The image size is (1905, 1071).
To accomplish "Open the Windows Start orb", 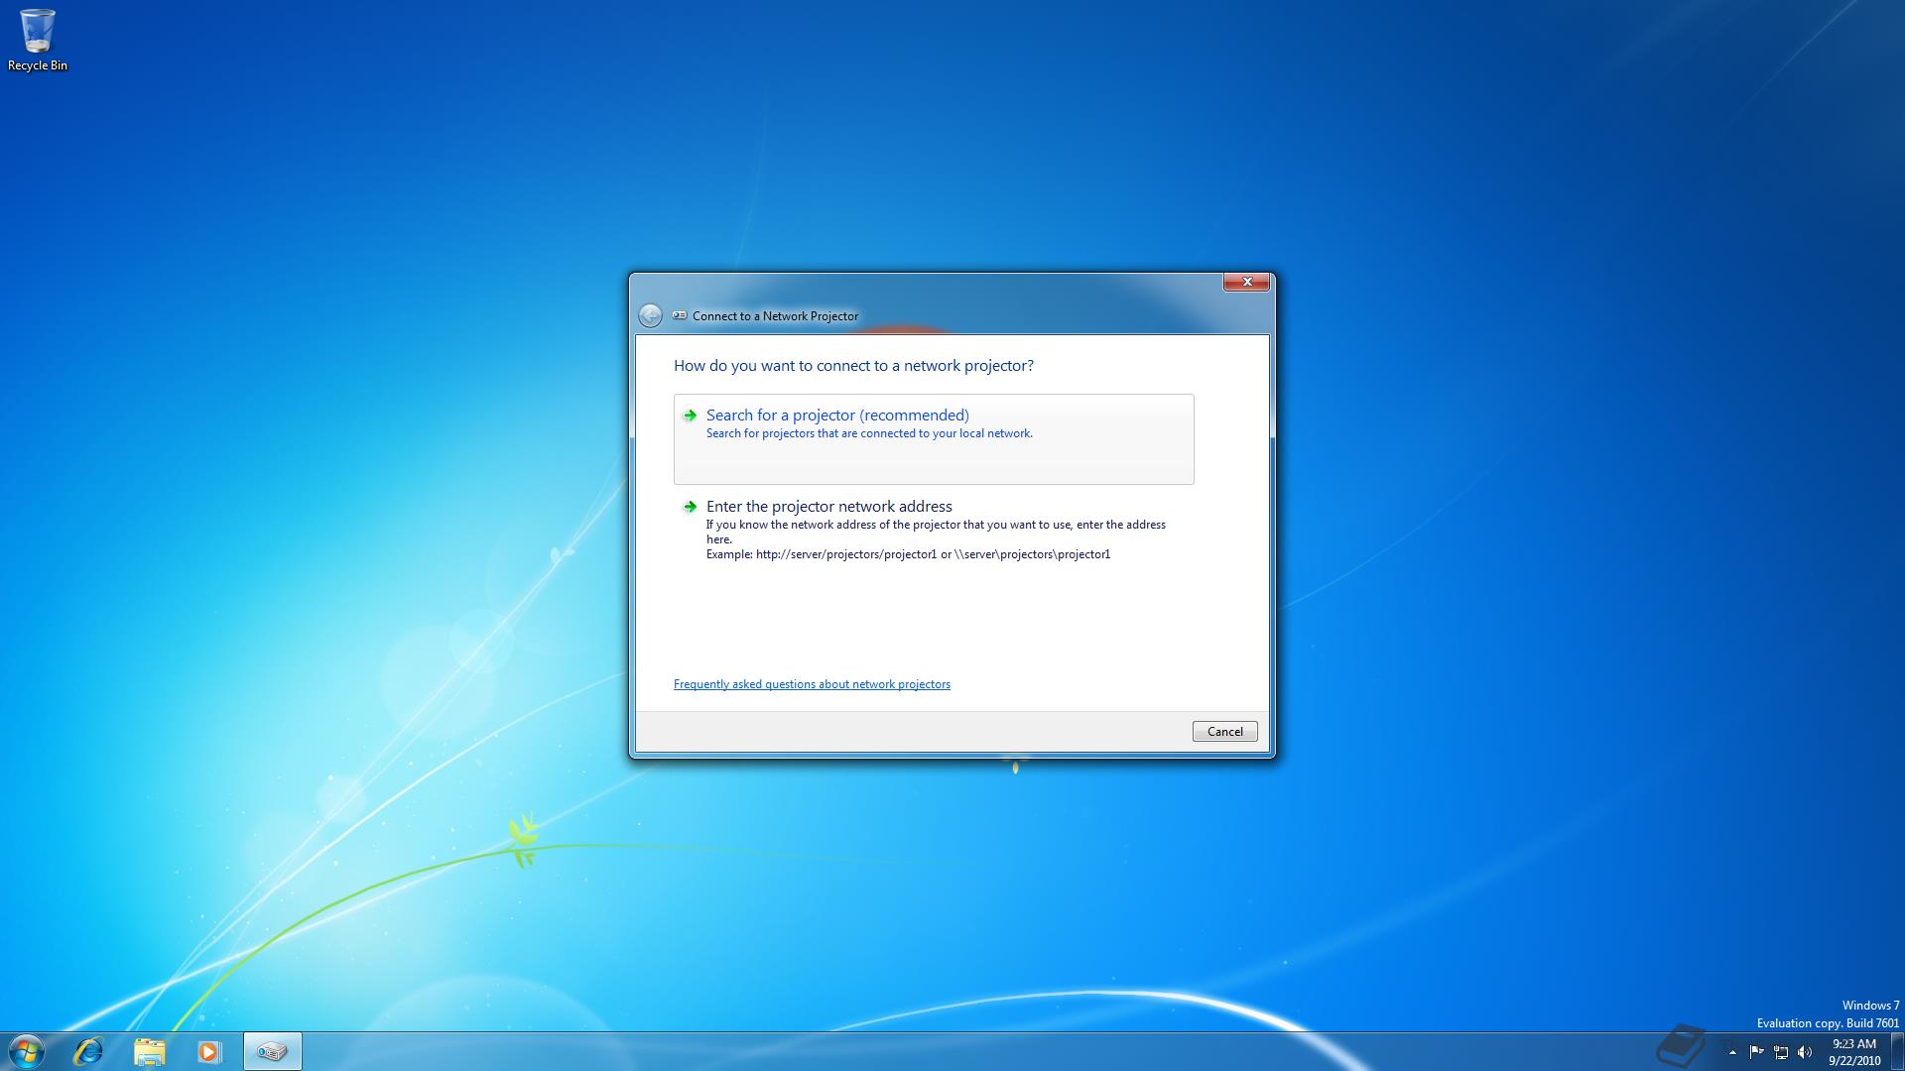I will 27,1051.
